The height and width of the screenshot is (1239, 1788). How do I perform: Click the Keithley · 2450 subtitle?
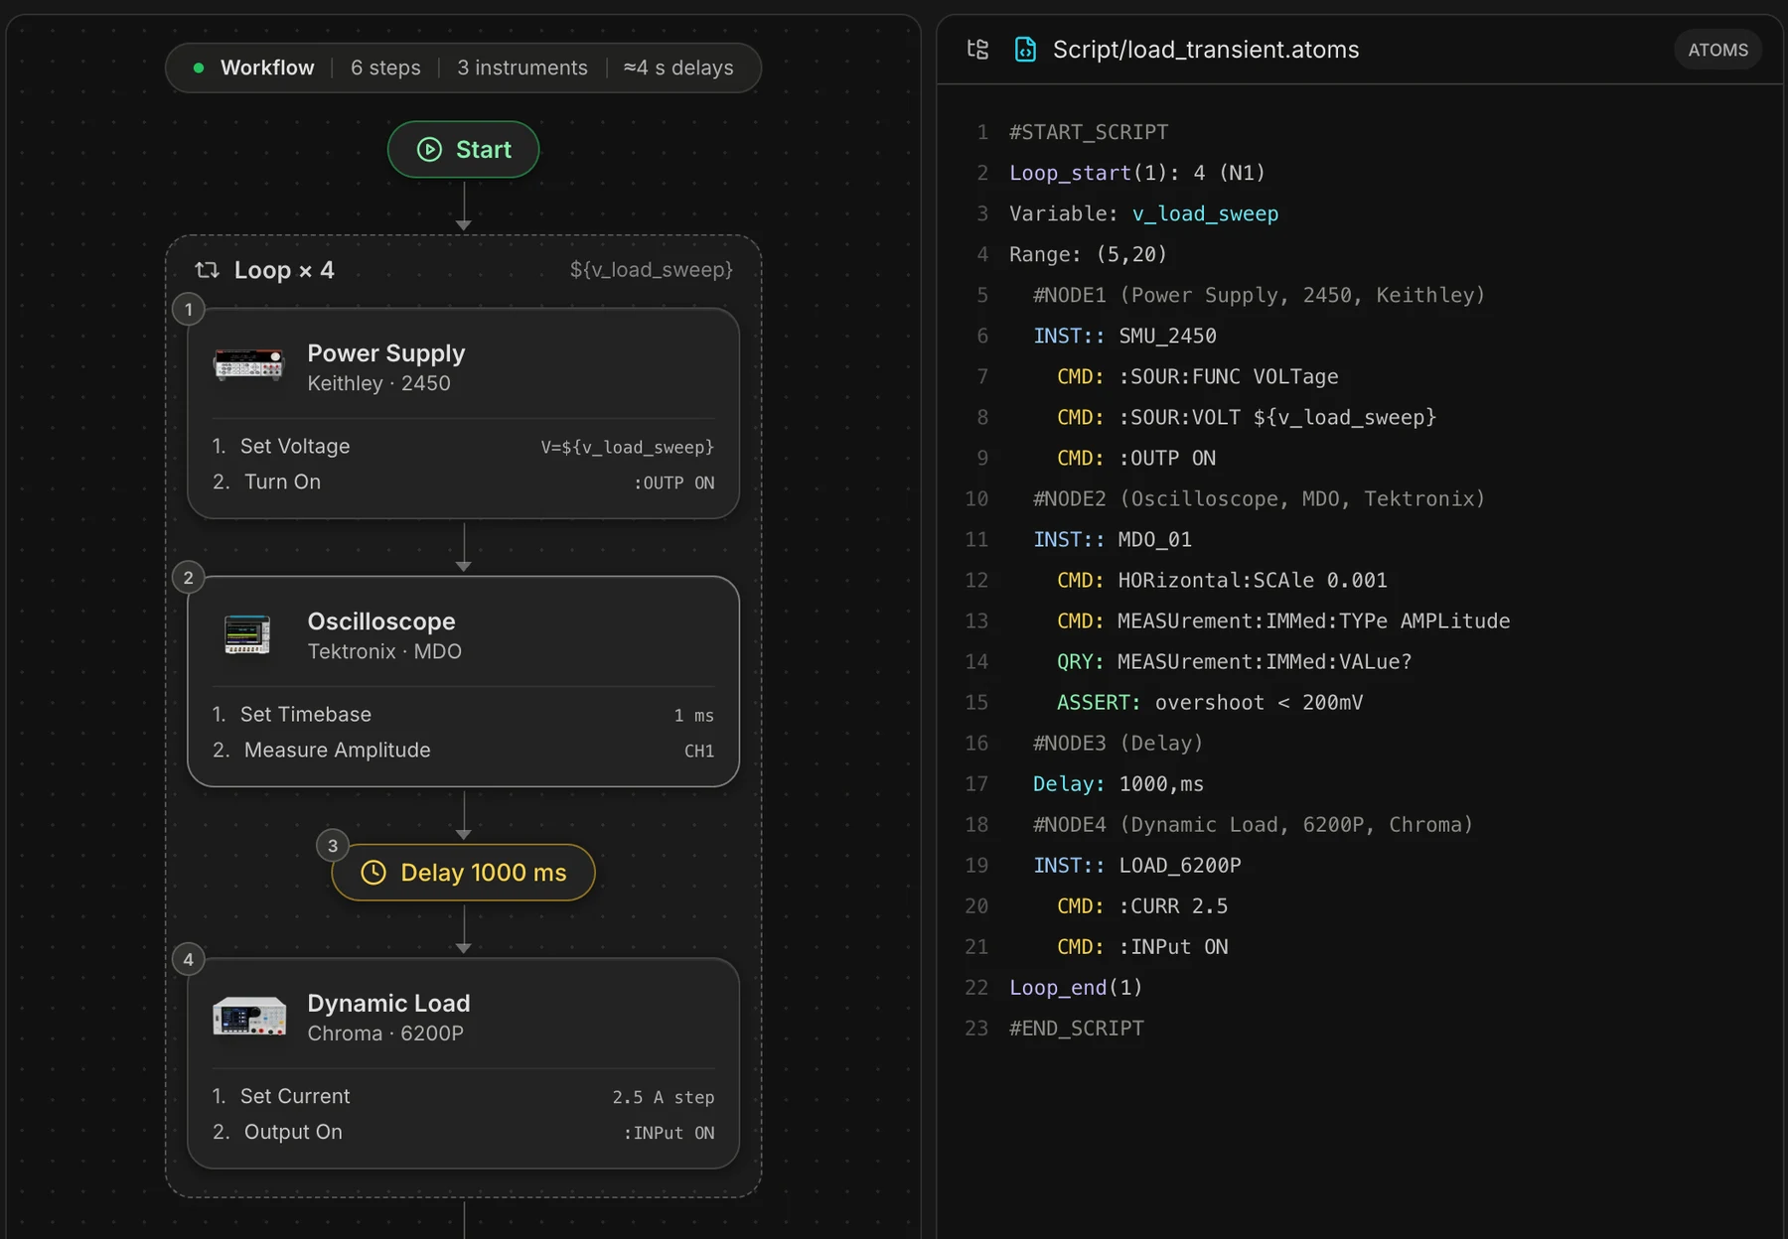coord(379,383)
